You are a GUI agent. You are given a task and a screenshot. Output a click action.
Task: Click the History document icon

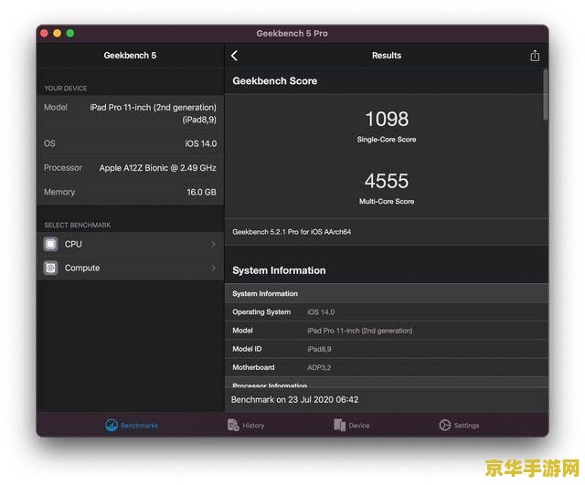[x=233, y=425]
